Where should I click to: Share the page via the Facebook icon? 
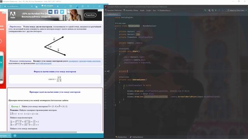56,12
